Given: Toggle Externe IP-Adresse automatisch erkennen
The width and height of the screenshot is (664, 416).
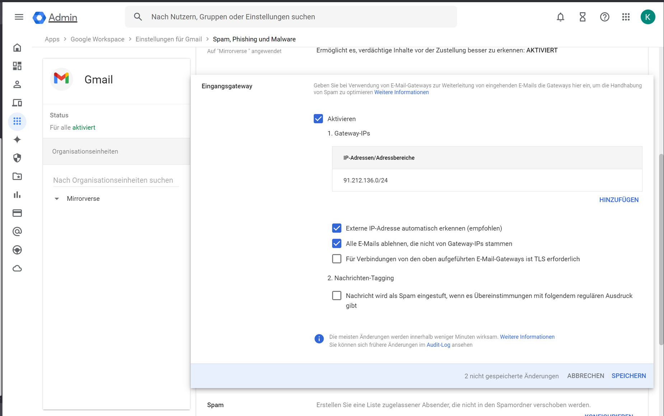Looking at the screenshot, I should pos(336,228).
